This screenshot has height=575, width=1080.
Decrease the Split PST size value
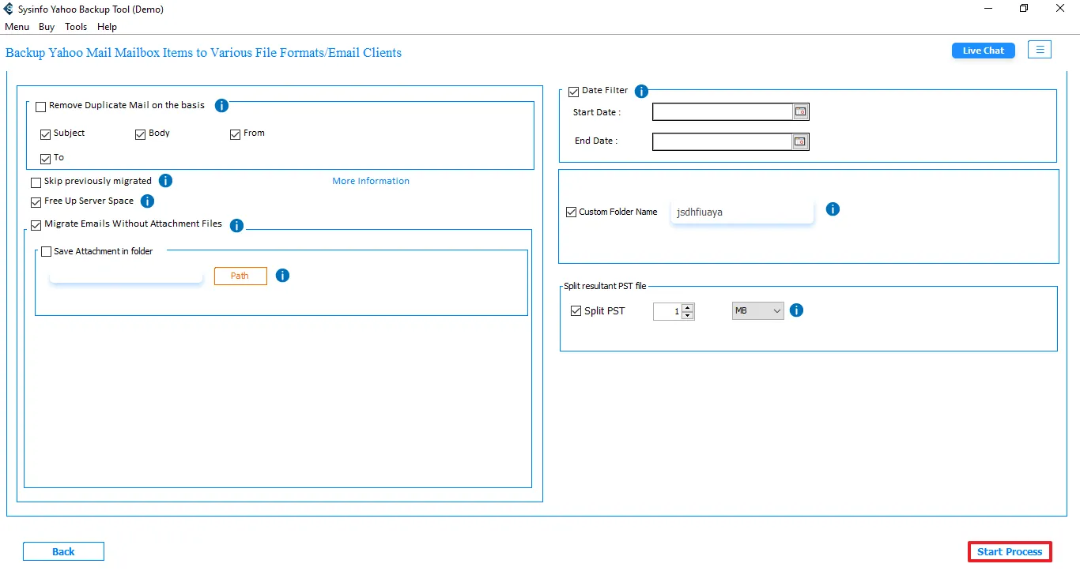pos(688,315)
